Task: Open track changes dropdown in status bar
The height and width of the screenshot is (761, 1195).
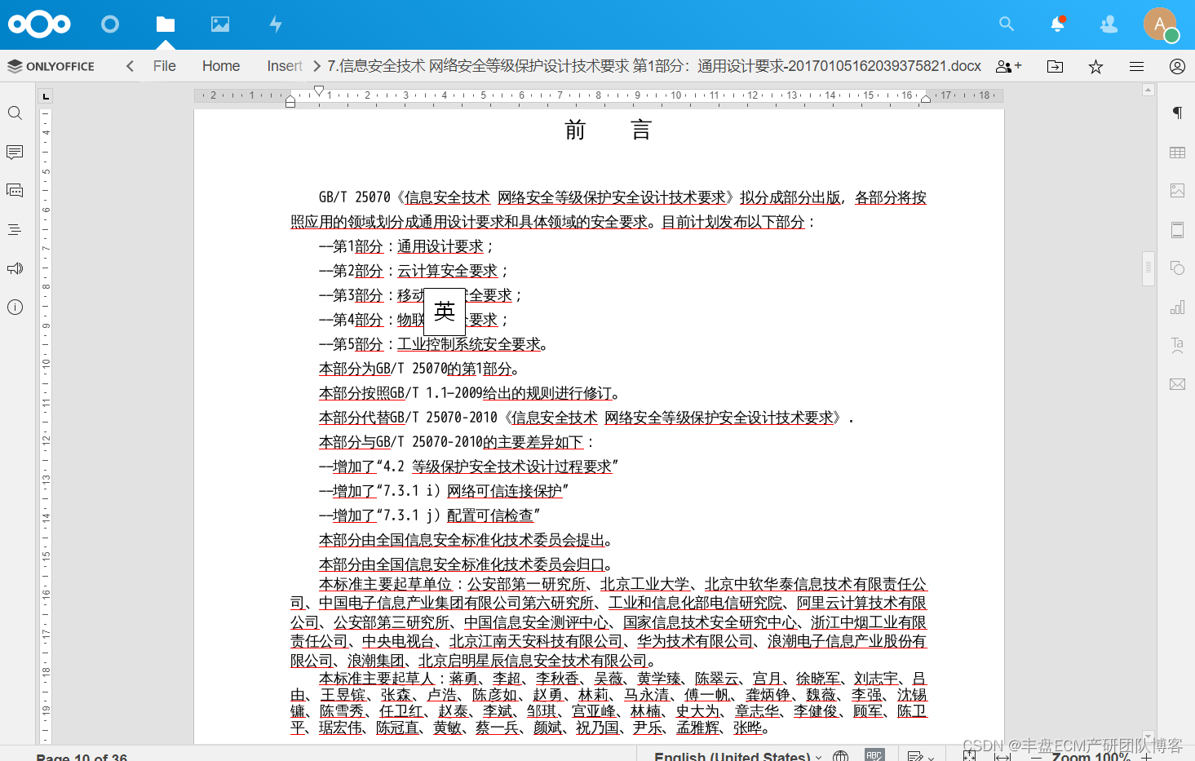Action: (x=921, y=756)
